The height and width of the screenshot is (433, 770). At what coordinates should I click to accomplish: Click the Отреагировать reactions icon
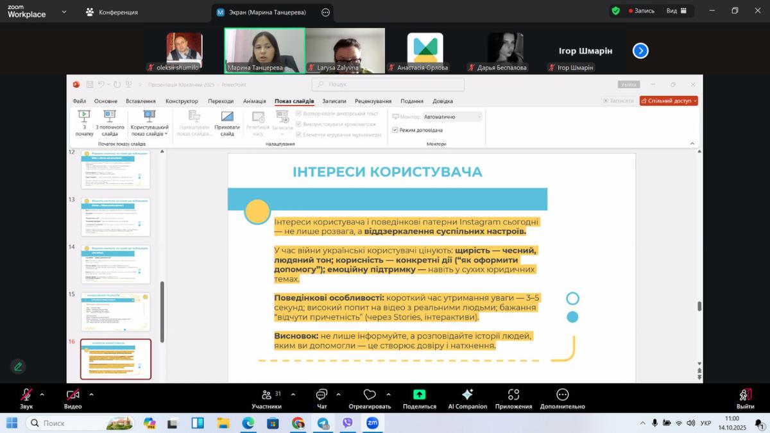point(370,395)
